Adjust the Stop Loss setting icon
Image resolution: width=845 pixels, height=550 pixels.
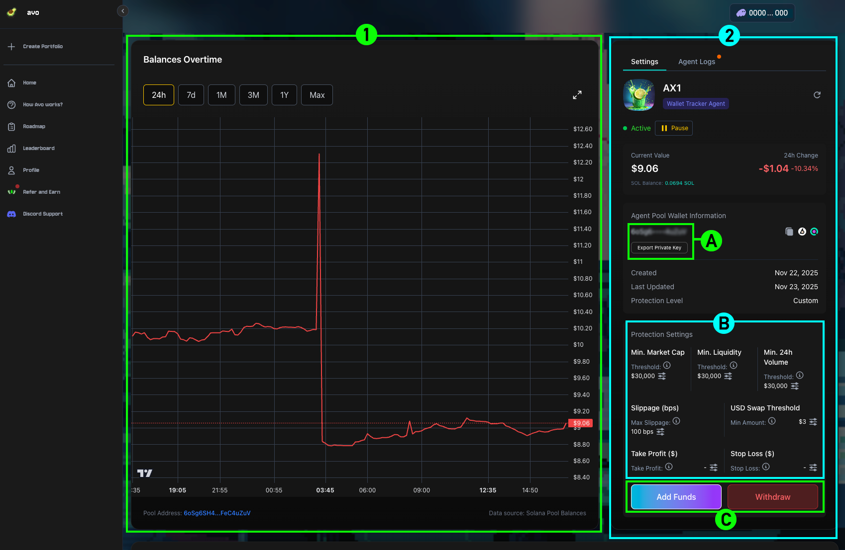(x=813, y=468)
